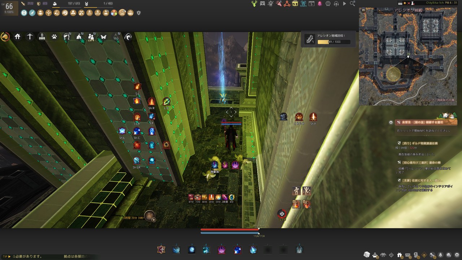
Task: Open the yellow calendar icon
Action: click(x=295, y=4)
